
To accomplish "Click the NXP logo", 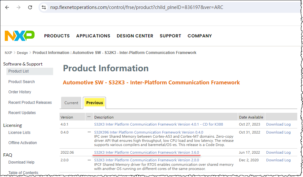I will pos(20,36).
